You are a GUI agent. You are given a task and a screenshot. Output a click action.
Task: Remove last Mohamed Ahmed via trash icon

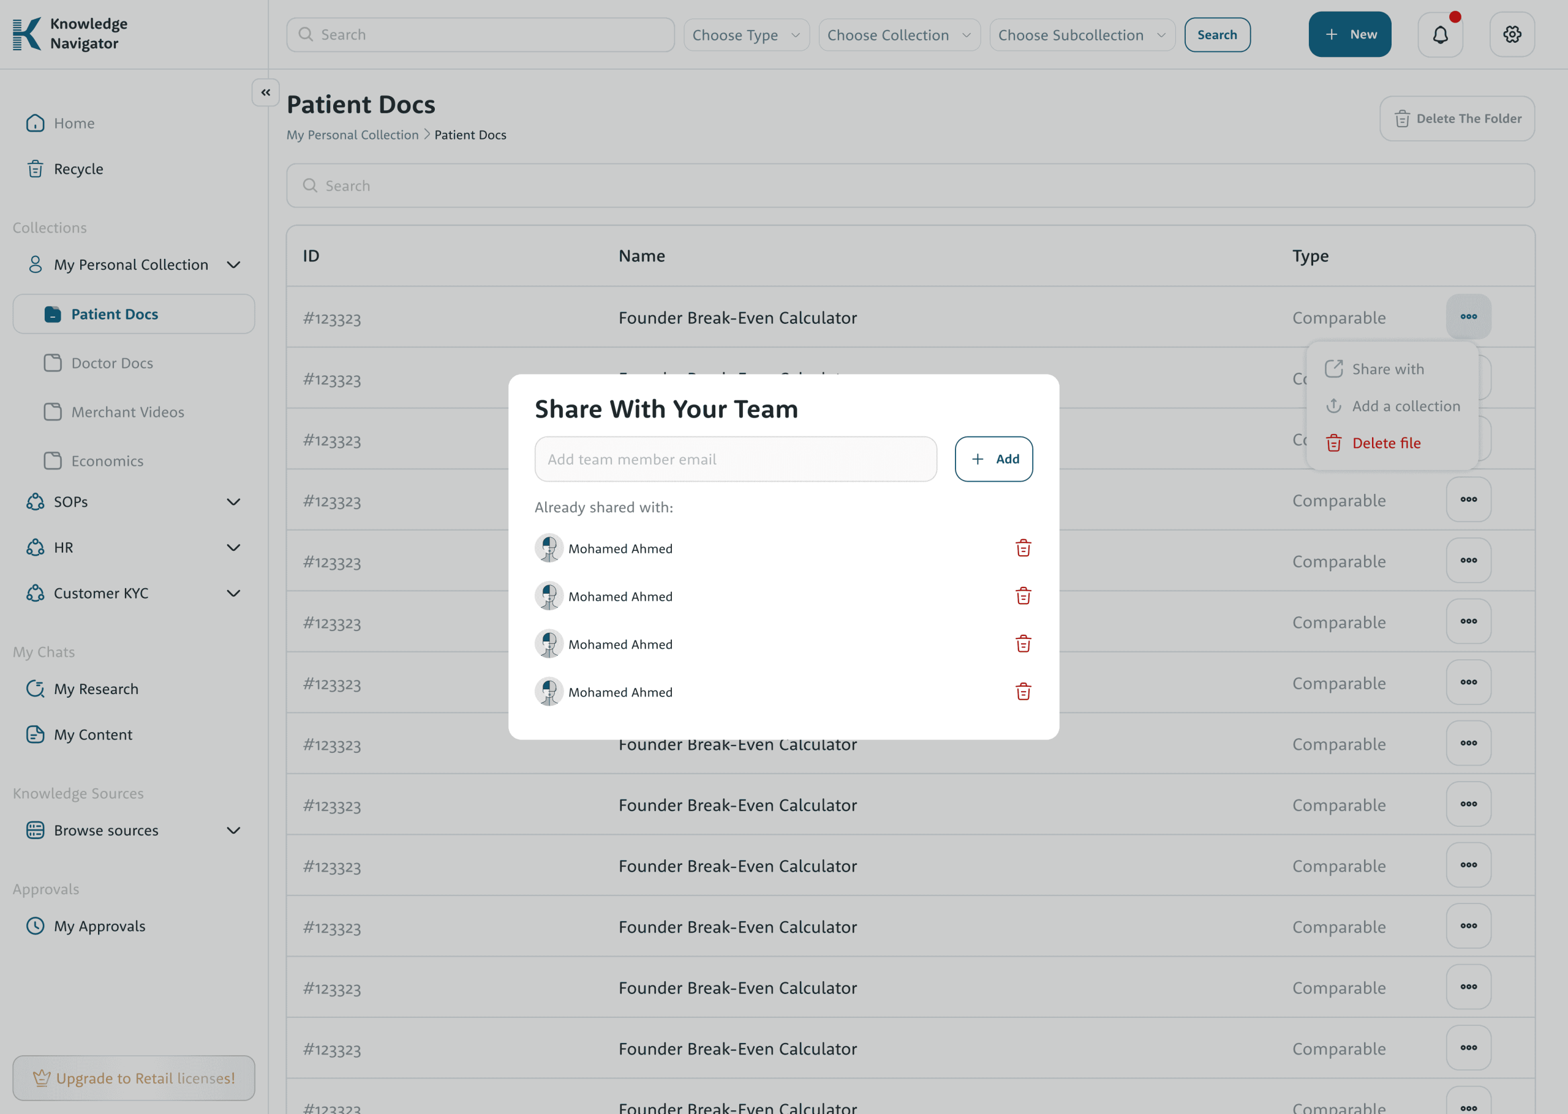coord(1022,692)
